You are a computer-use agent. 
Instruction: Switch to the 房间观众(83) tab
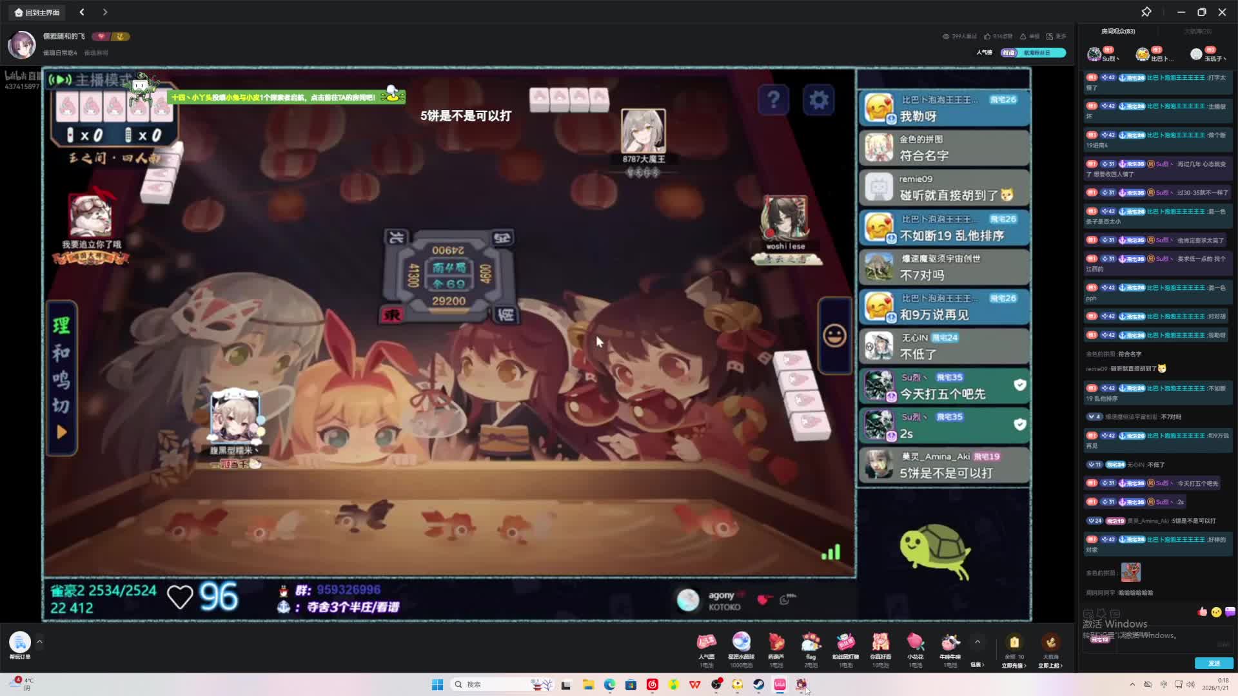[x=1118, y=32]
